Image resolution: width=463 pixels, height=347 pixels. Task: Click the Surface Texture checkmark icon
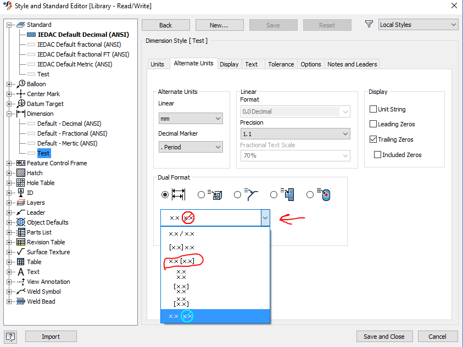pos(21,252)
